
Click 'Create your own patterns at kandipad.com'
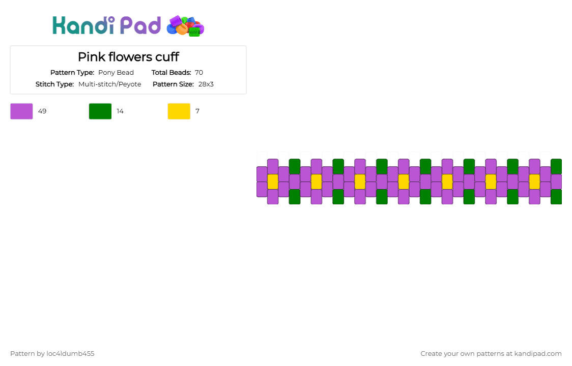[x=491, y=354]
